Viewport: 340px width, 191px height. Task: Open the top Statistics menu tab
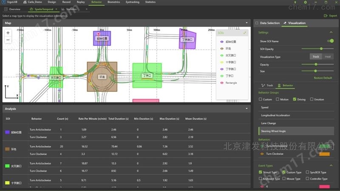click(x=150, y=2)
